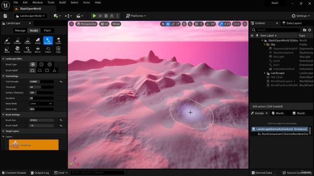Open the viewport options hamburger menu

pyautogui.click(x=72, y=24)
